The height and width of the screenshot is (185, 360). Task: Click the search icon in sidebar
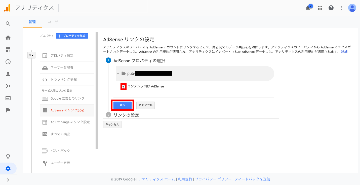[8, 24]
